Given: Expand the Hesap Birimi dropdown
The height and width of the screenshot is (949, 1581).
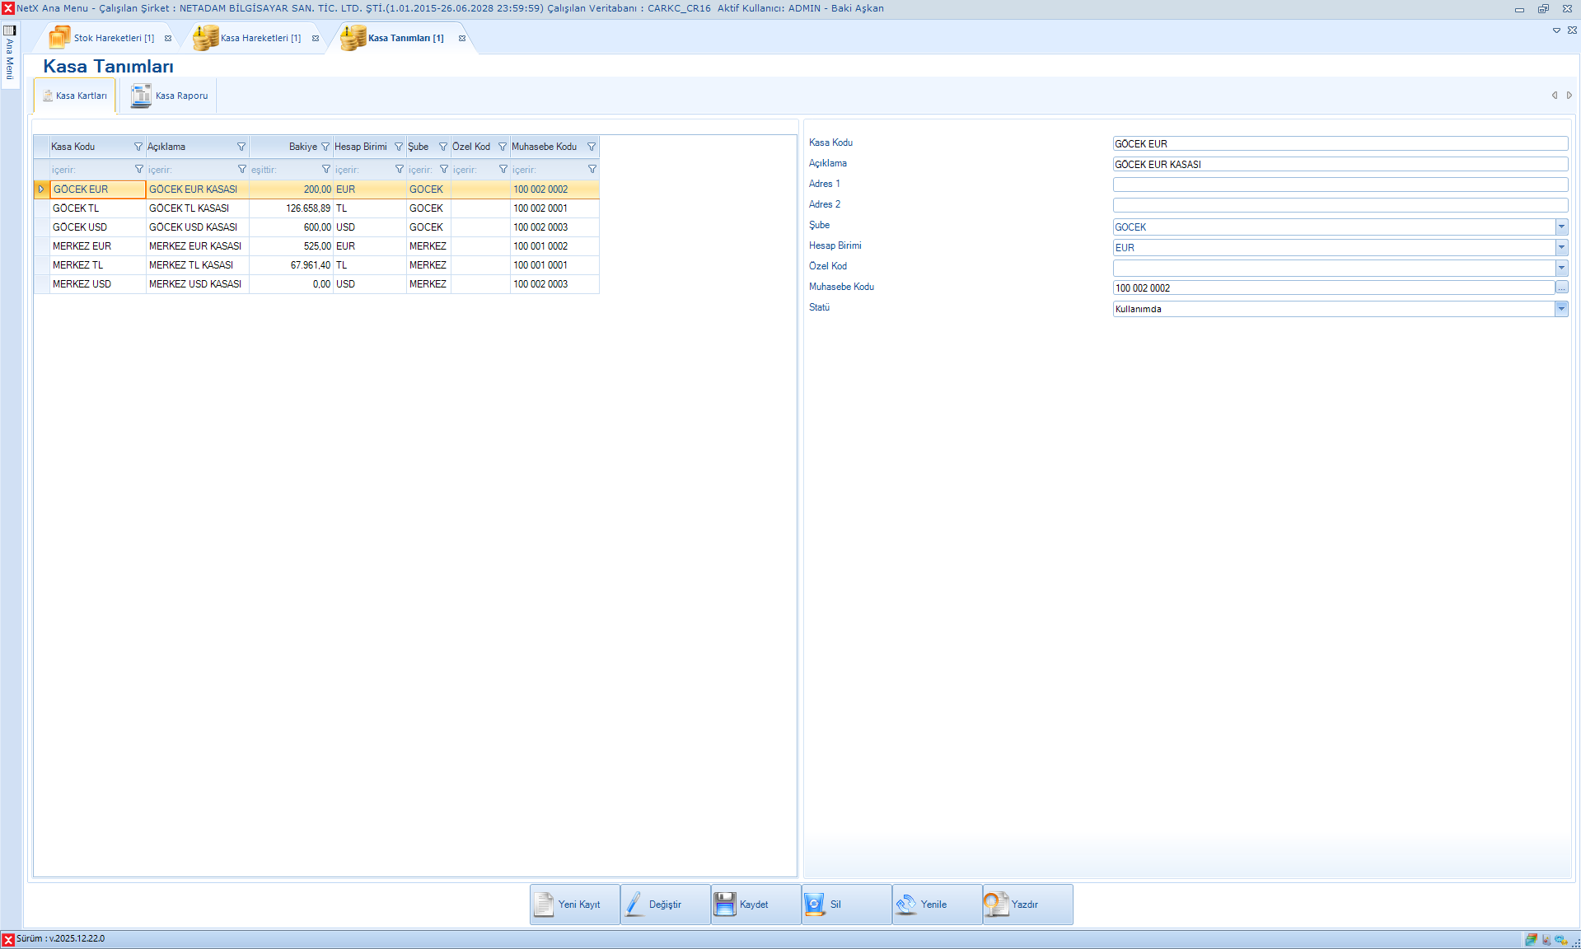Looking at the screenshot, I should (1560, 247).
